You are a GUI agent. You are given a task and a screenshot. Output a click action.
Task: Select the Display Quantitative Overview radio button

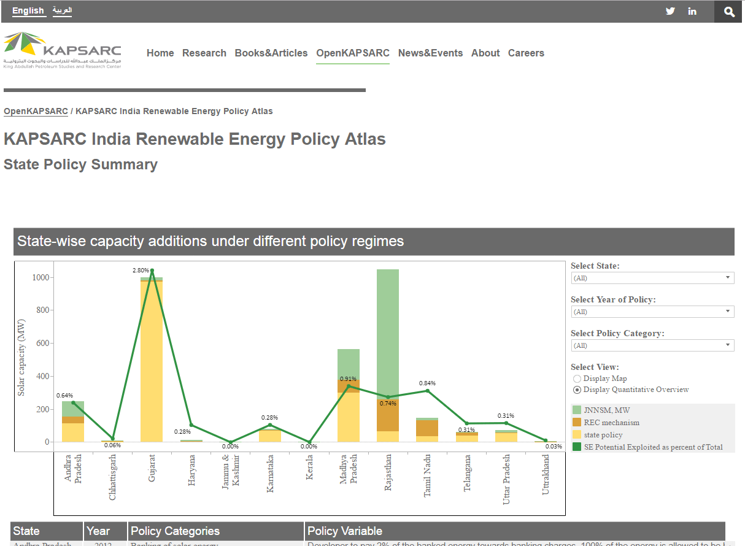pos(577,390)
